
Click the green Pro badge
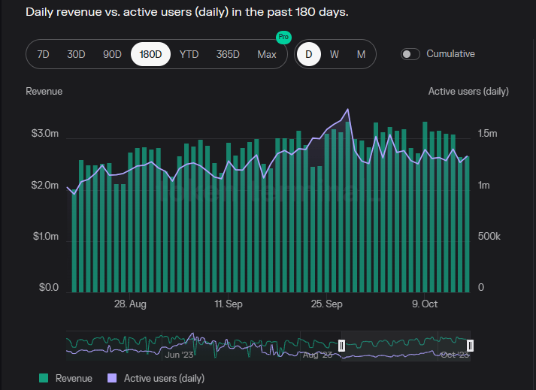pos(283,37)
